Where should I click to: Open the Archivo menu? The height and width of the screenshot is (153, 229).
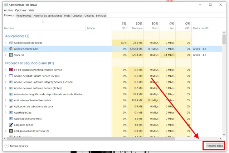click(8, 10)
